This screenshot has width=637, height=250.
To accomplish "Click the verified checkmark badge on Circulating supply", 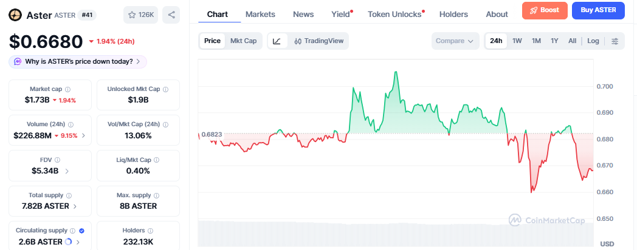I will [81, 231].
